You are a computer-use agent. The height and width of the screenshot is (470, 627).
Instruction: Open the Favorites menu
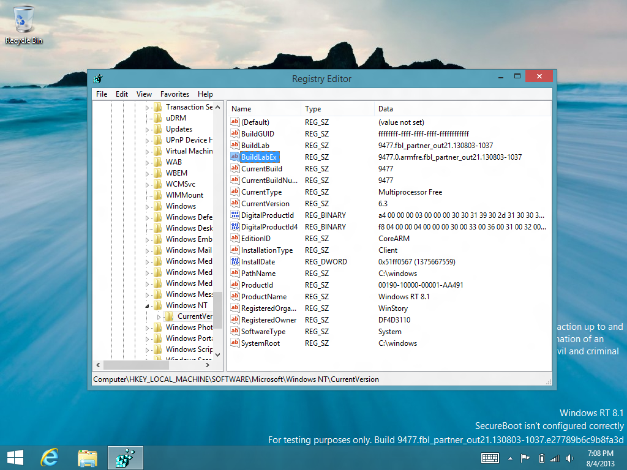pyautogui.click(x=175, y=94)
